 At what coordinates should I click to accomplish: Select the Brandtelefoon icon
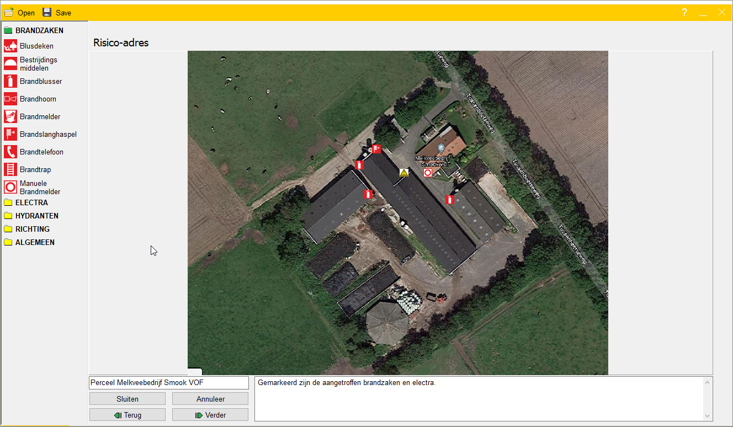tap(10, 152)
